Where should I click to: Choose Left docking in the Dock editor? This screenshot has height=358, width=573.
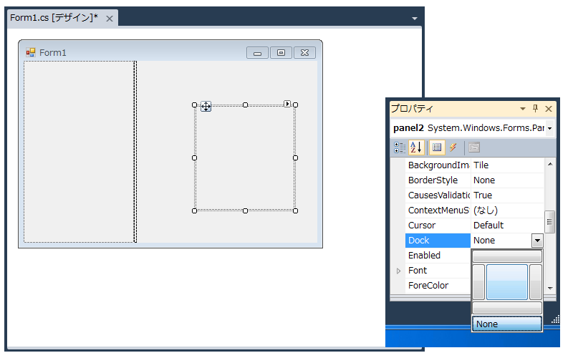(478, 282)
